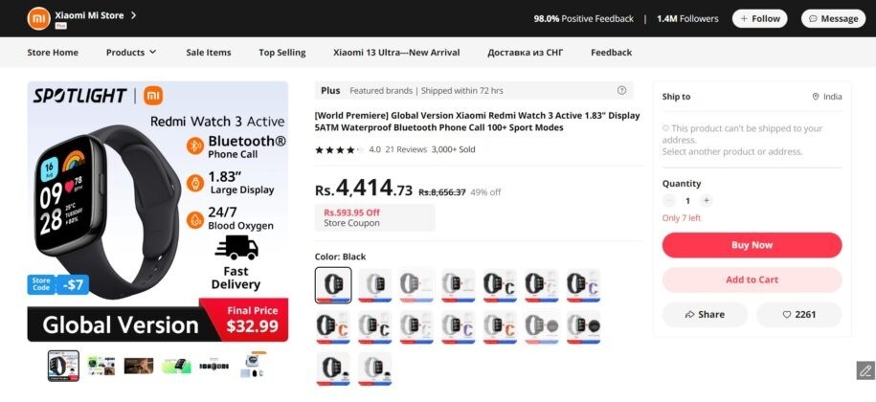Increase quantity with the plus icon
Viewport: 876px width, 402px height.
pyautogui.click(x=706, y=201)
